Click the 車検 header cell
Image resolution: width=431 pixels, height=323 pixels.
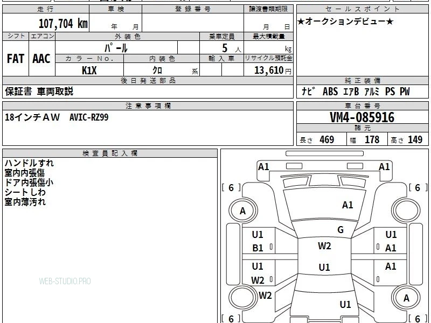click(115, 9)
